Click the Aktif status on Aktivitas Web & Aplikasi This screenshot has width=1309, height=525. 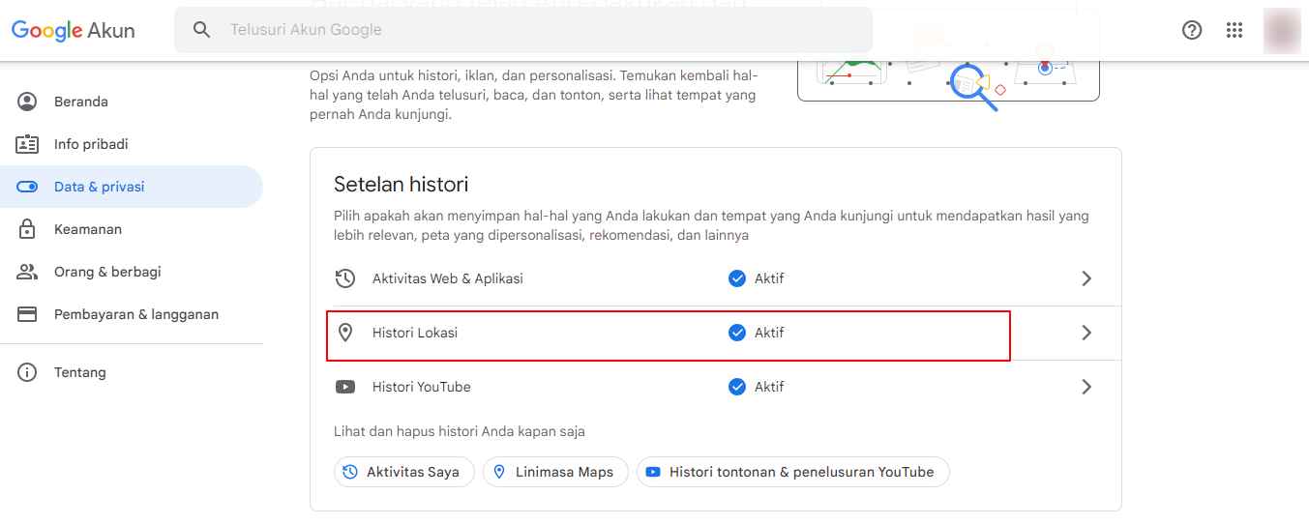click(769, 278)
